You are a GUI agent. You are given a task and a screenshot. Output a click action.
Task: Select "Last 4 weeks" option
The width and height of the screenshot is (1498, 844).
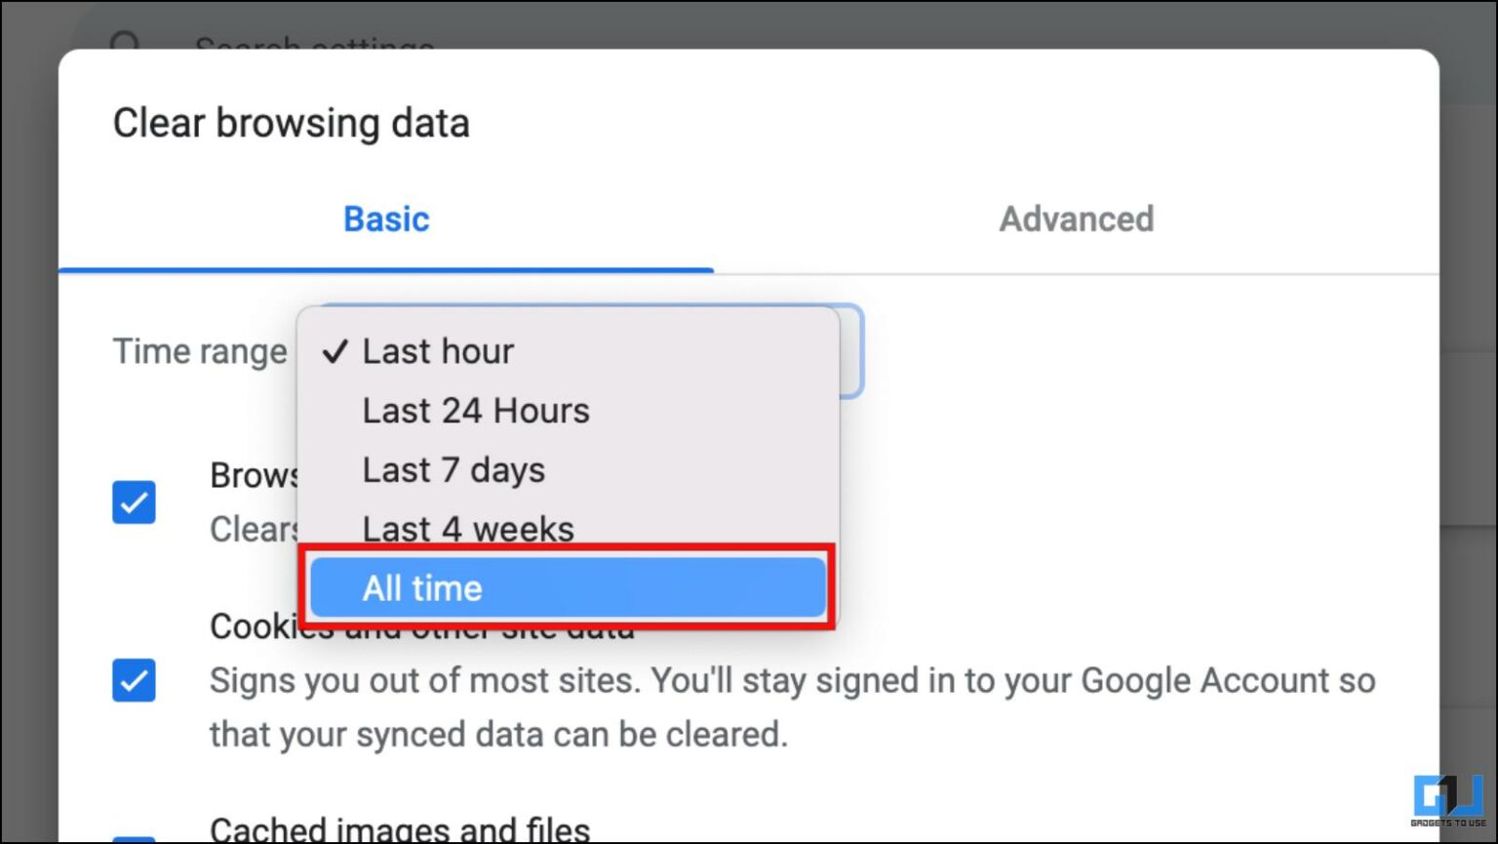(x=467, y=528)
